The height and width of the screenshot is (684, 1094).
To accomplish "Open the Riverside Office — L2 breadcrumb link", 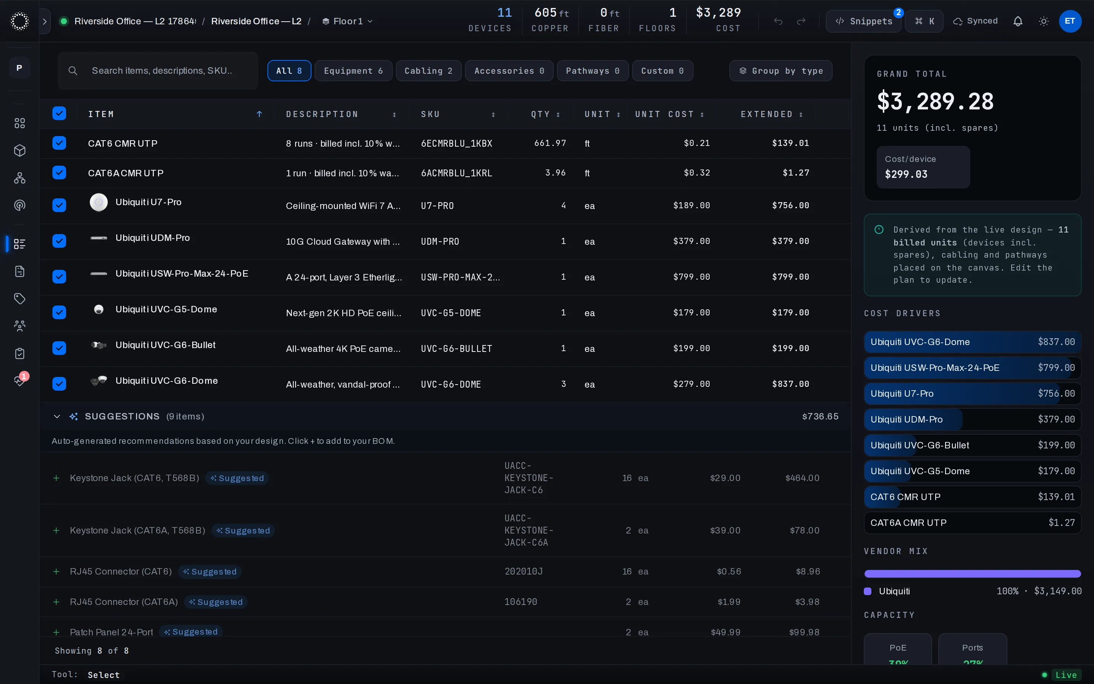I will (256, 21).
